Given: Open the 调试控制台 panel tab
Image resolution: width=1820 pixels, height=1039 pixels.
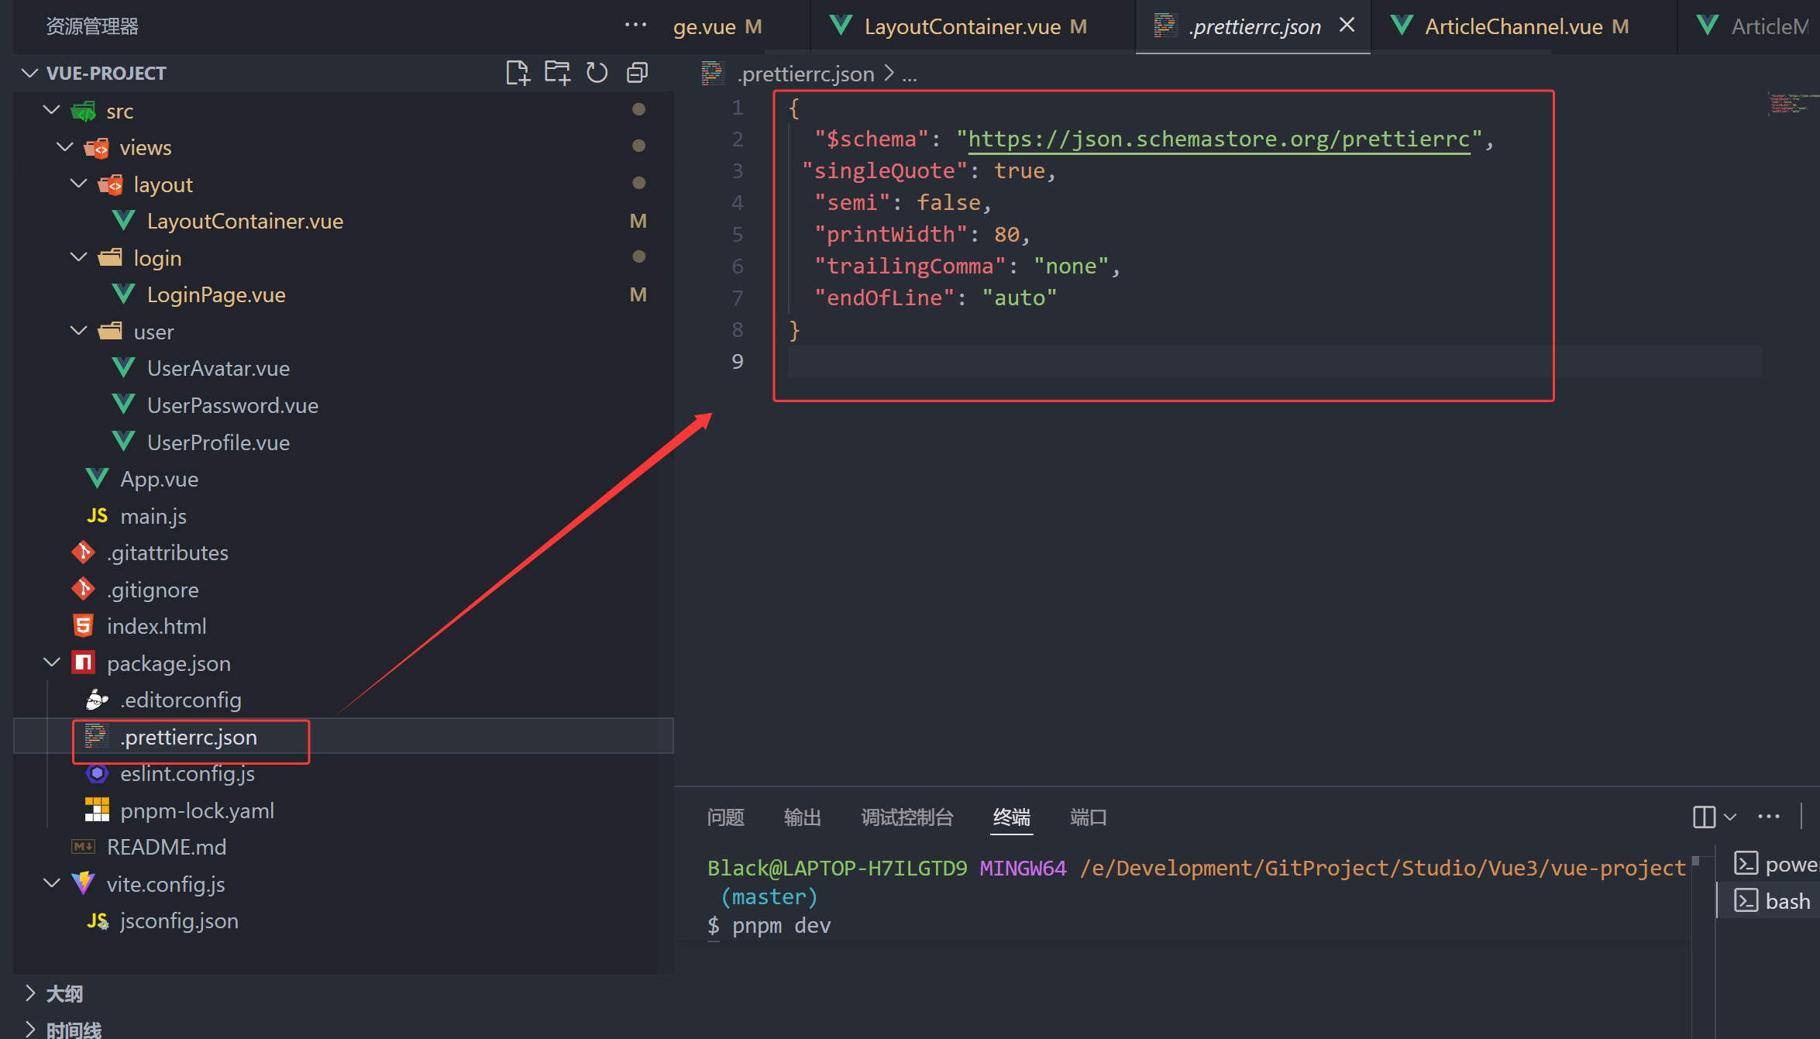Looking at the screenshot, I should (907, 817).
